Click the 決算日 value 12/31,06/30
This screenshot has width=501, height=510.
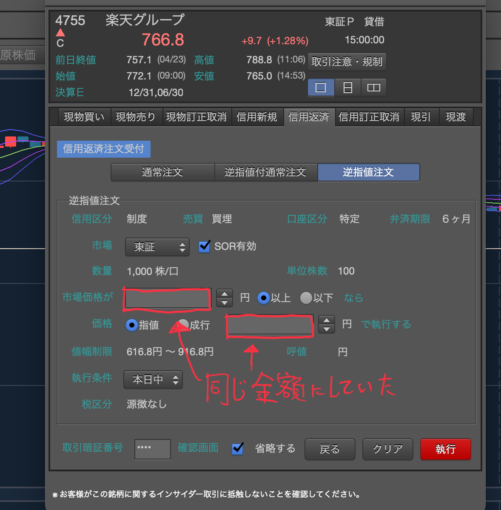pyautogui.click(x=156, y=93)
